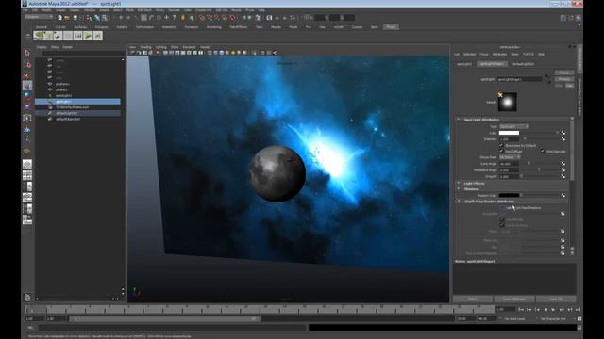Screen dimensions: 604x339
Task: Open the viewport Lighting menu
Action: [x=161, y=47]
